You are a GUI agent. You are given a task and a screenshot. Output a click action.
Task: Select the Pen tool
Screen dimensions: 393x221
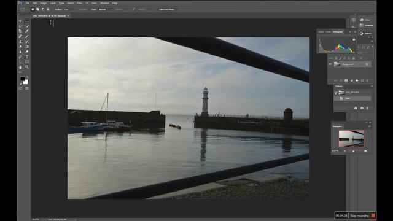coord(20,57)
